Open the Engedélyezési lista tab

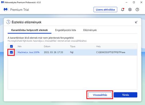coord(66,30)
